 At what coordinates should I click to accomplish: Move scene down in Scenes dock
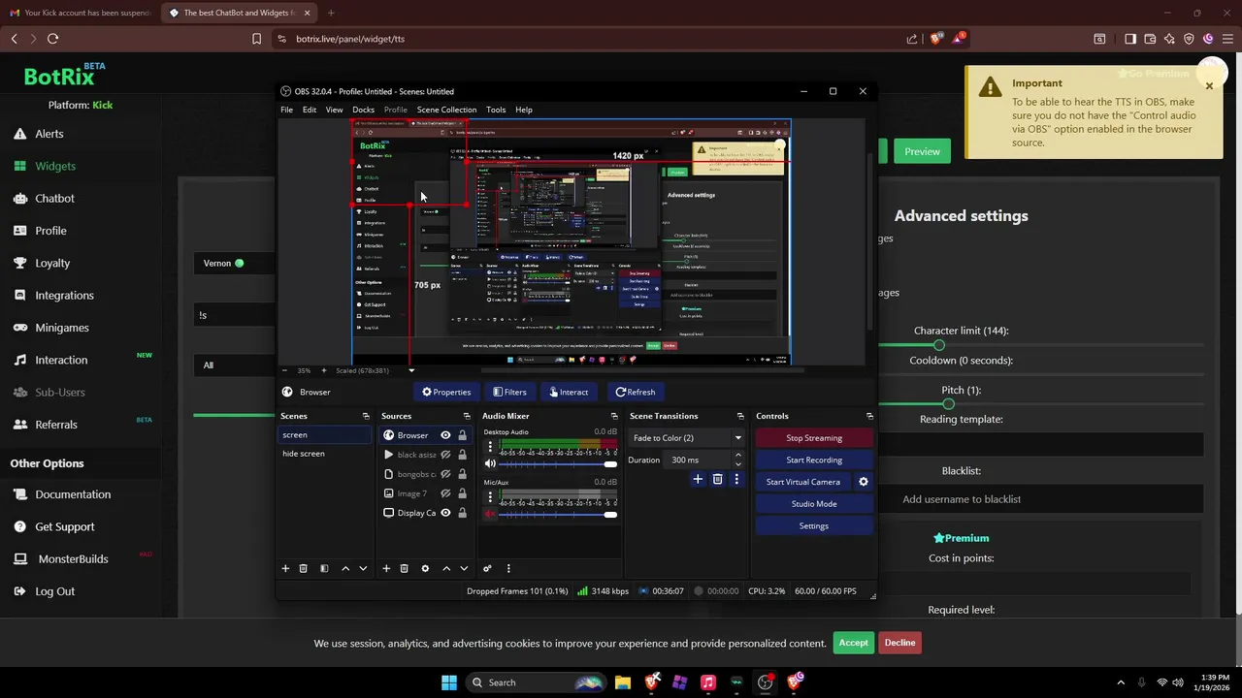point(363,569)
